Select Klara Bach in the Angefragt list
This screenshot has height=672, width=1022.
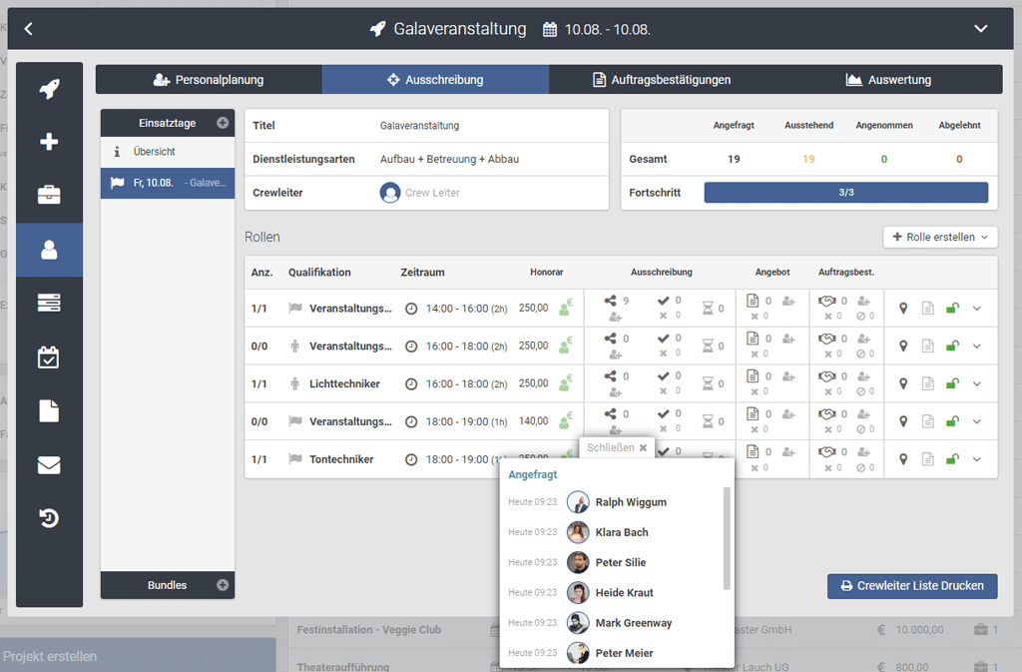pos(621,532)
